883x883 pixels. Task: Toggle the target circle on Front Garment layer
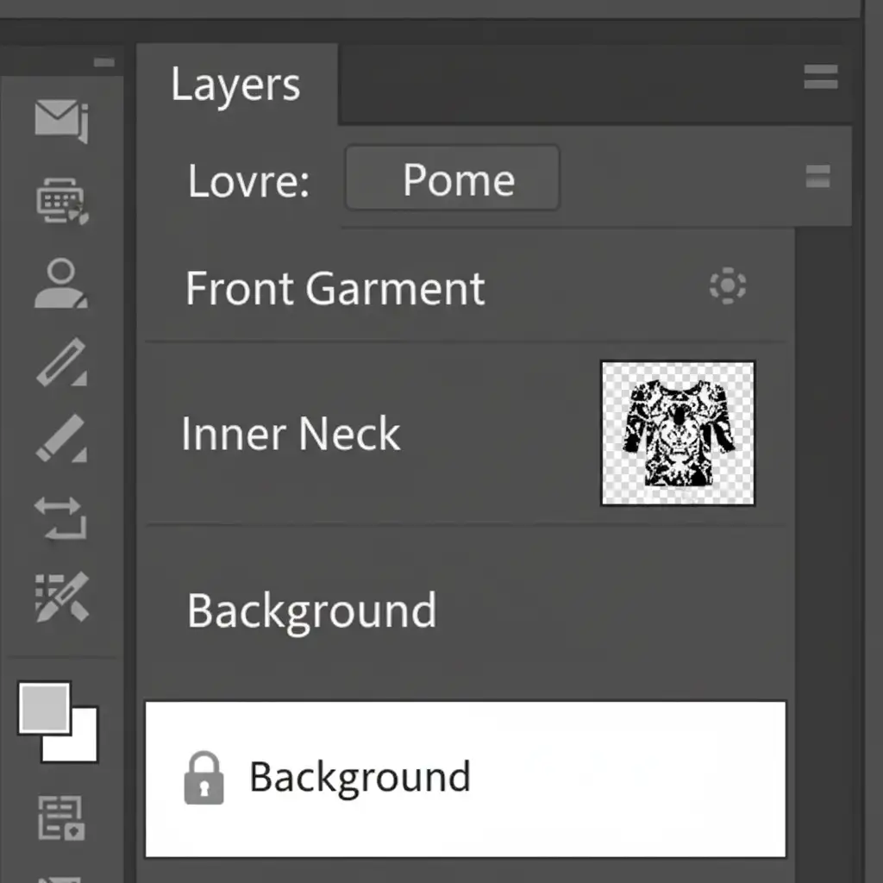[x=728, y=286]
